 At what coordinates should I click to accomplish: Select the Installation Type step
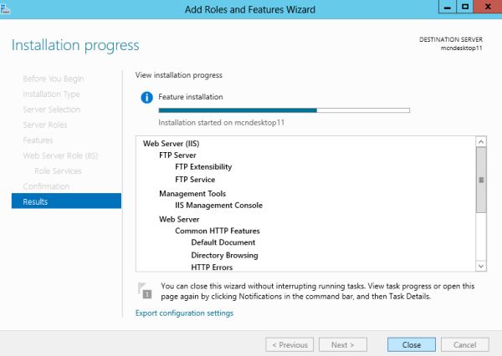pos(51,94)
